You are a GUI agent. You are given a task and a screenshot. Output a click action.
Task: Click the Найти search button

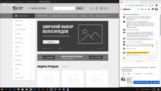point(79,8)
